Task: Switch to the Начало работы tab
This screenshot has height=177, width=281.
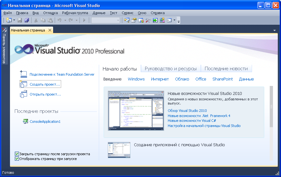Action: pos(120,69)
